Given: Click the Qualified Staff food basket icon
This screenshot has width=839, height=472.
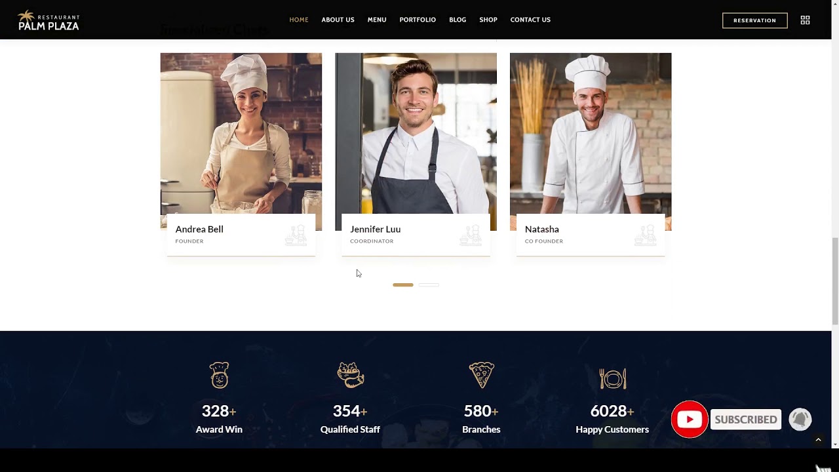Looking at the screenshot, I should click(350, 375).
